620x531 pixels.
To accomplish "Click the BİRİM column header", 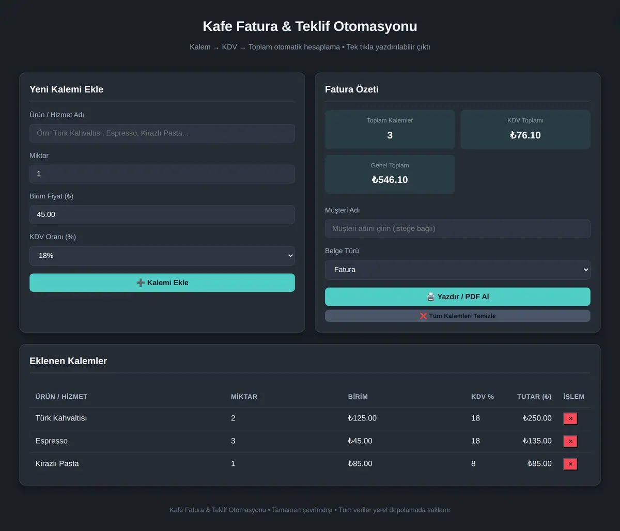I will [358, 397].
